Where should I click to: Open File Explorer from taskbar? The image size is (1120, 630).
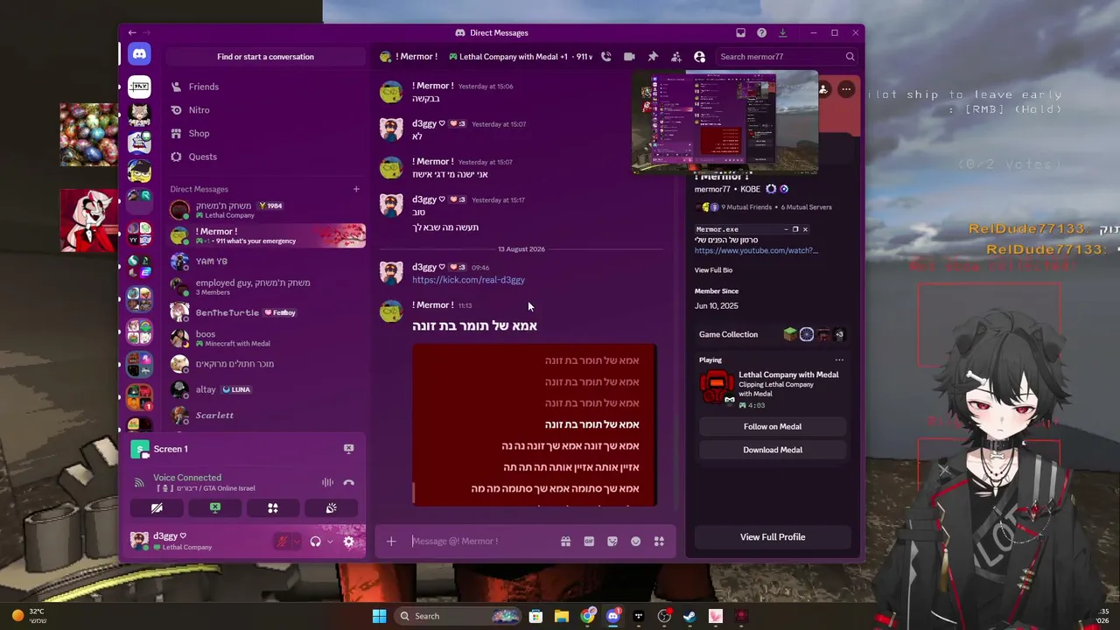click(562, 616)
